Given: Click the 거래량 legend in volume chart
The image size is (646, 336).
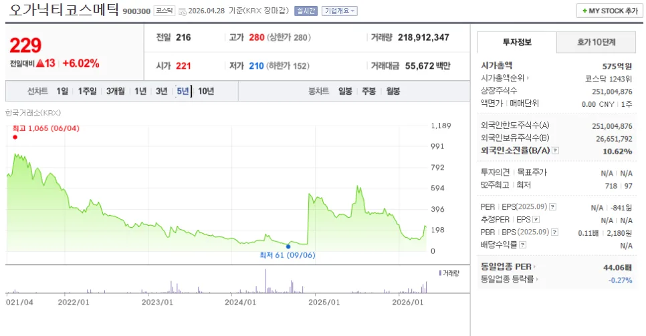Looking at the screenshot, I should click(x=449, y=273).
